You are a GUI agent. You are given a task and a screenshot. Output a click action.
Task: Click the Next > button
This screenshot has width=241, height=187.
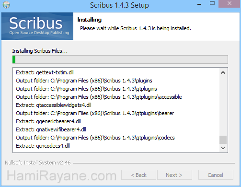pyautogui.click(x=174, y=175)
